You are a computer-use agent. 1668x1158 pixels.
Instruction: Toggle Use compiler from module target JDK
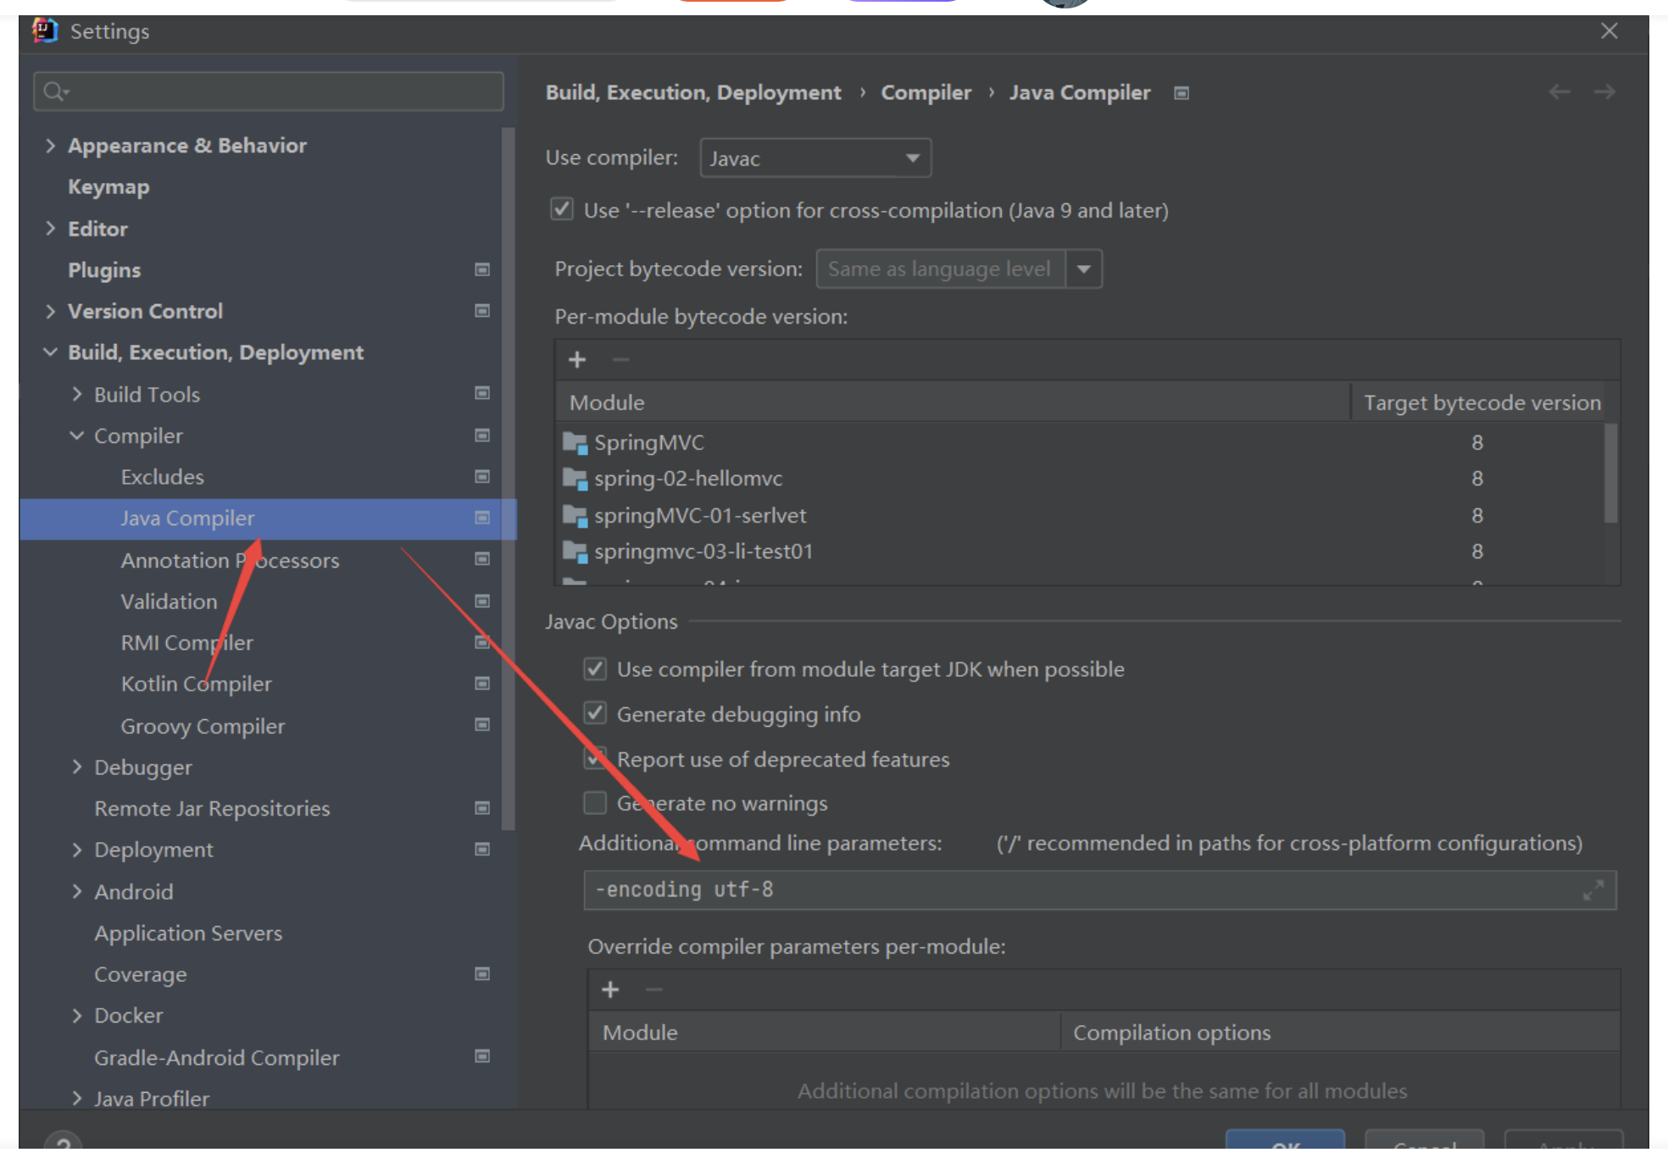pos(595,669)
